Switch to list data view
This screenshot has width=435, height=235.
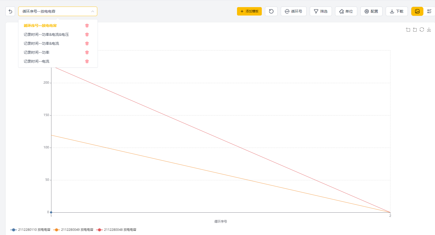(x=429, y=11)
